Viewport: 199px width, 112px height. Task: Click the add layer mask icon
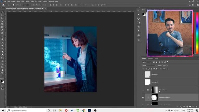pos(184,106)
